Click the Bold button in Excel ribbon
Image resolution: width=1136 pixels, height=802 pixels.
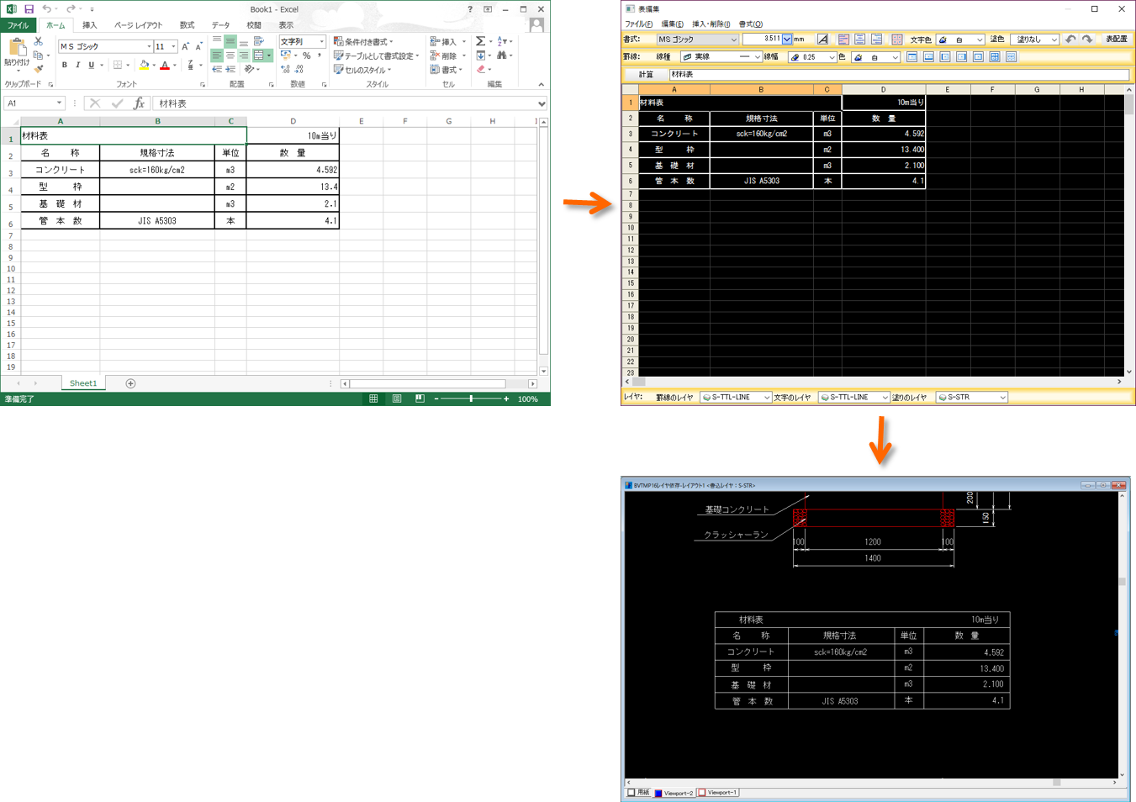(x=64, y=66)
